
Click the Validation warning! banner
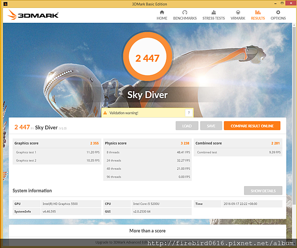[x=148, y=113]
